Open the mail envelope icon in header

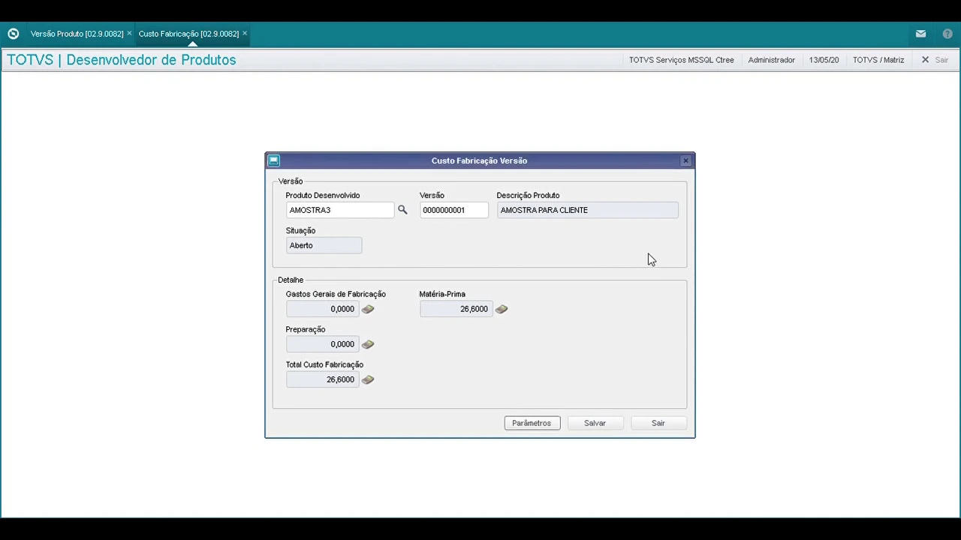(920, 34)
